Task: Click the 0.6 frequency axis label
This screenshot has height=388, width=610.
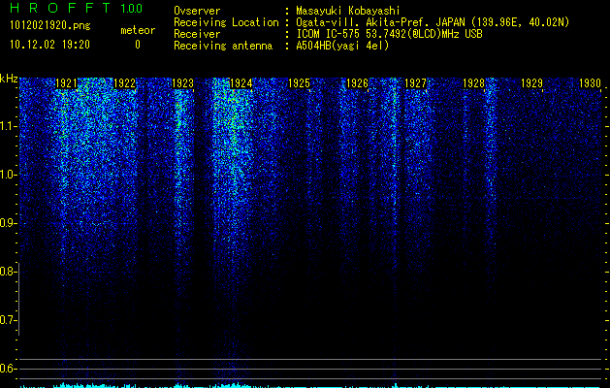Action: coord(9,369)
